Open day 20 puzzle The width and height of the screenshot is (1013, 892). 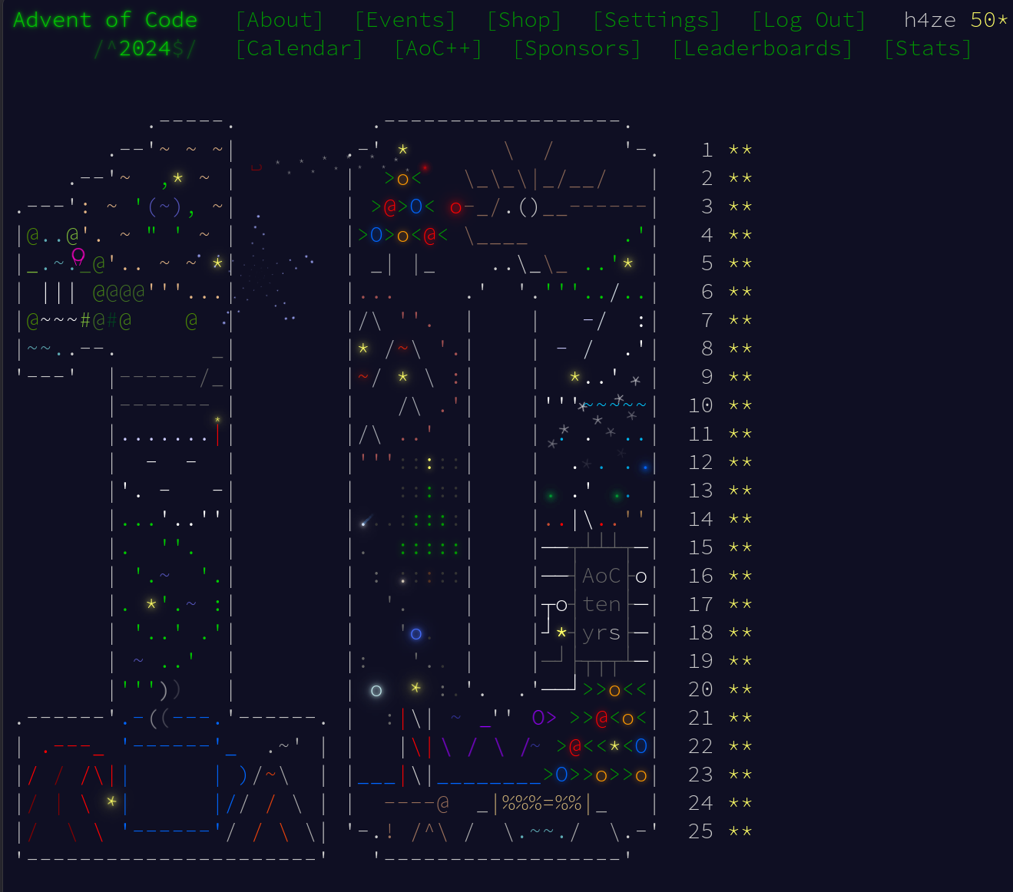click(701, 689)
